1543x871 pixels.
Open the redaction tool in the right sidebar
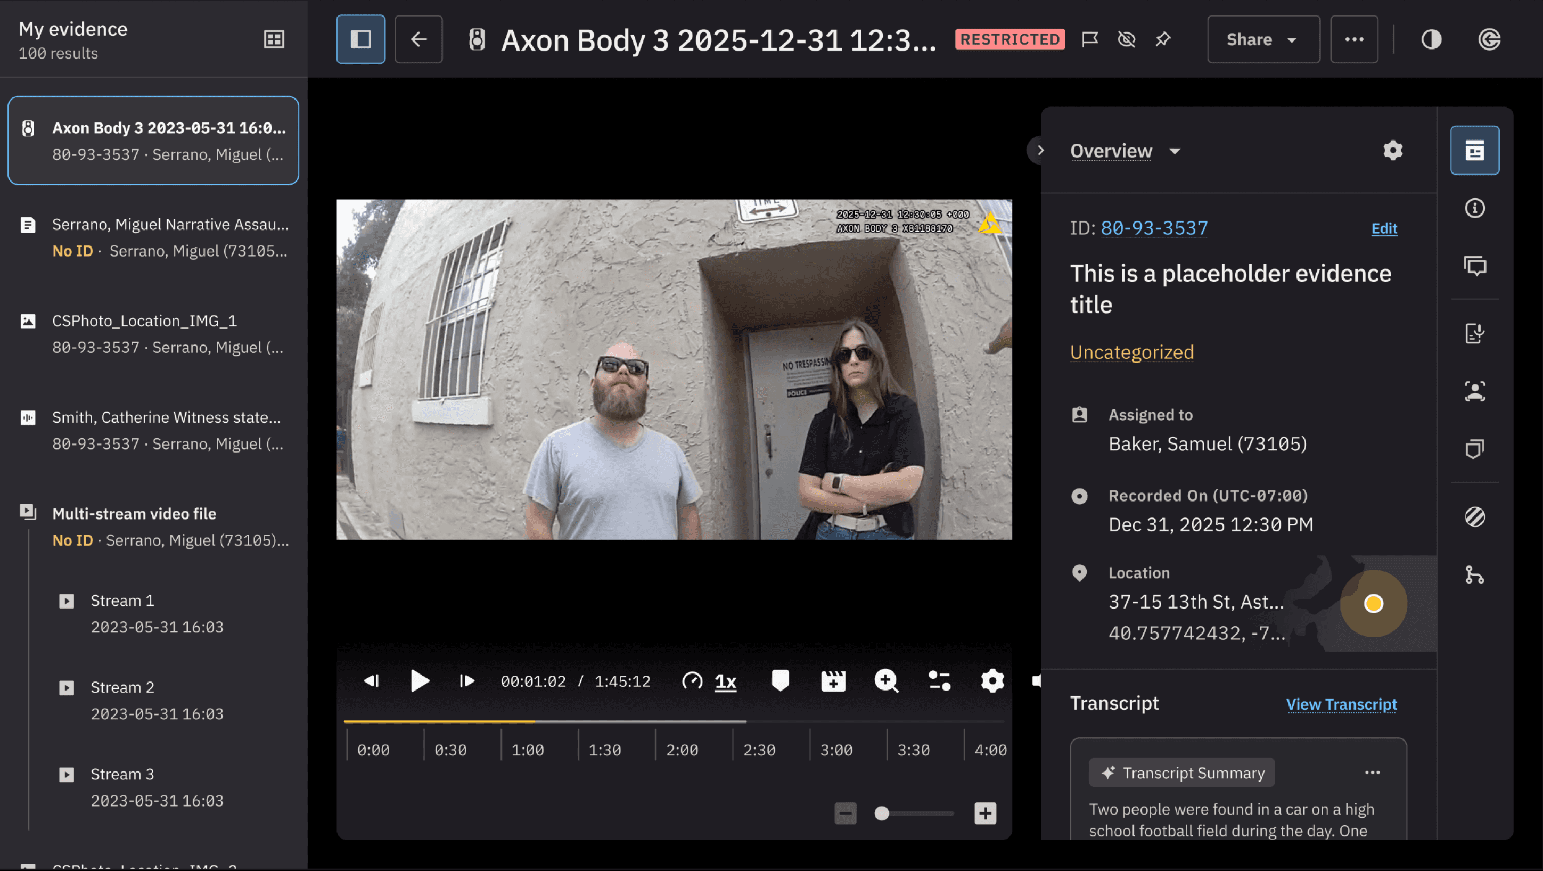pyautogui.click(x=1474, y=516)
